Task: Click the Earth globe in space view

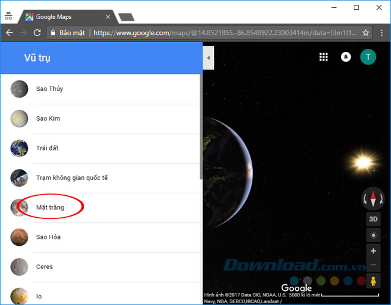Action: pyautogui.click(x=228, y=172)
